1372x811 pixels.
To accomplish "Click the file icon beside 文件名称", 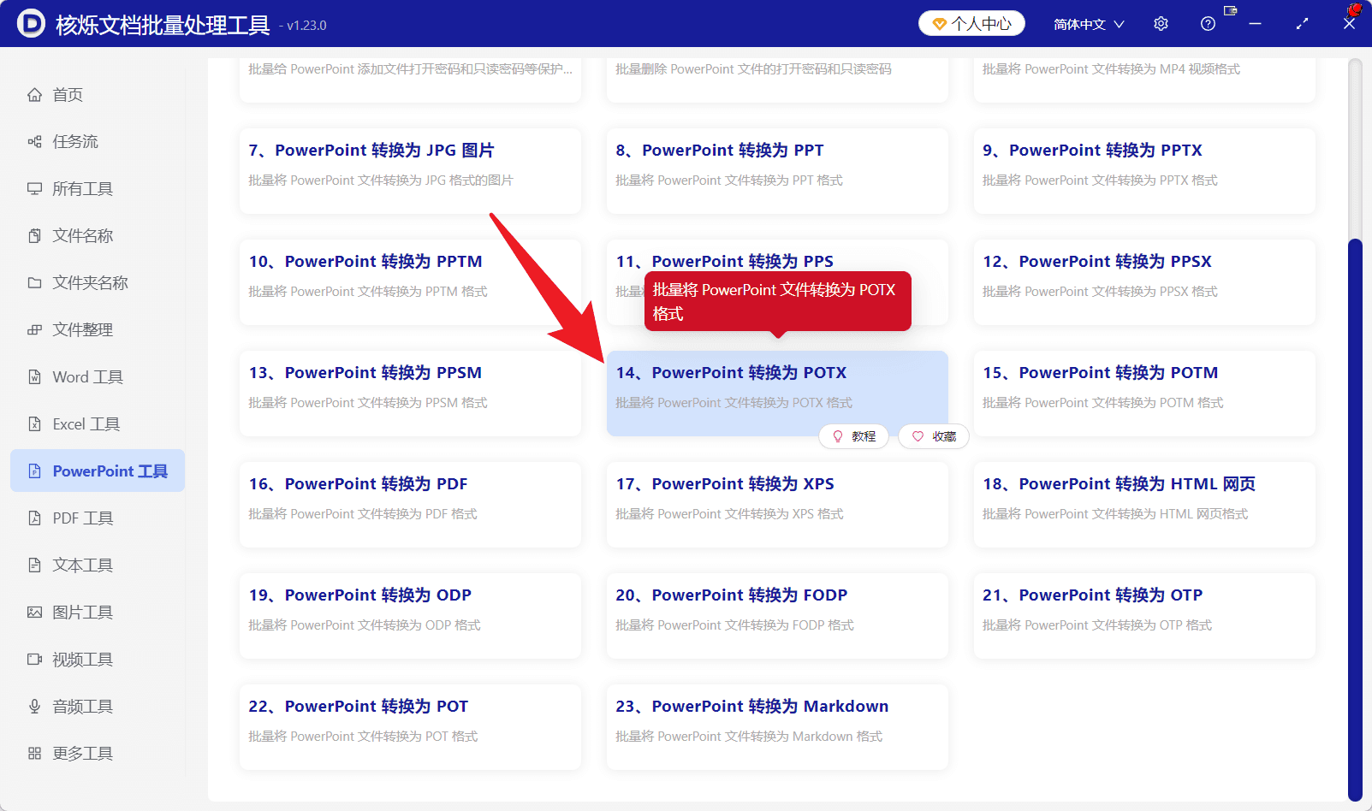I will coord(34,236).
